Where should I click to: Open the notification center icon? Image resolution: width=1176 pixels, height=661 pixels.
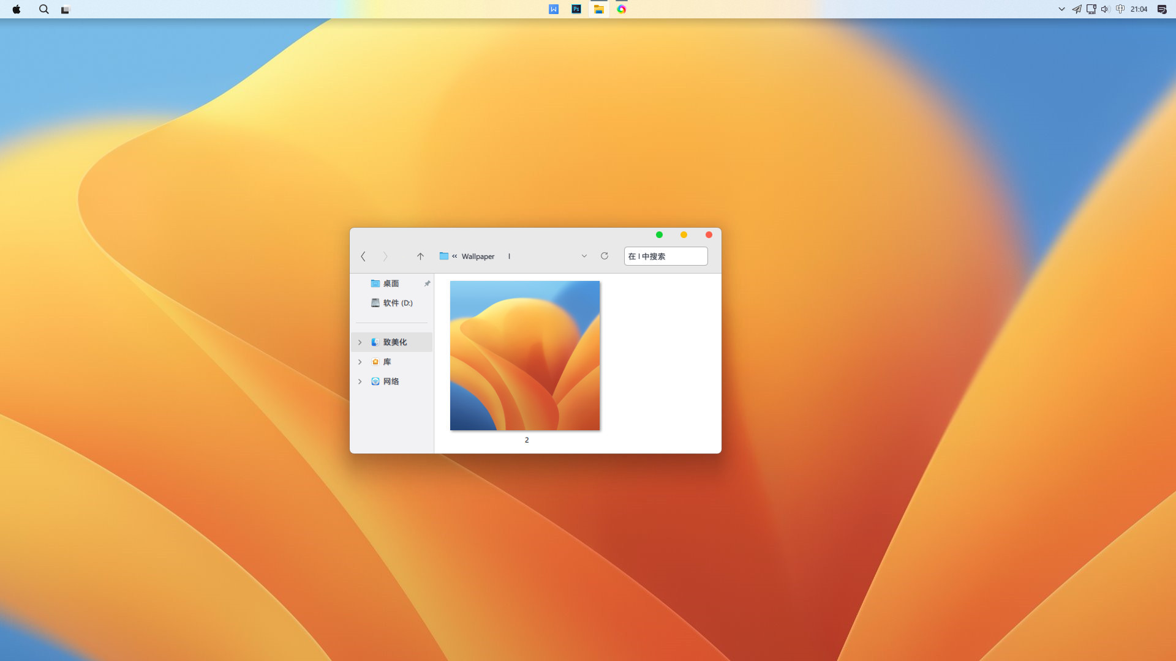(1161, 9)
